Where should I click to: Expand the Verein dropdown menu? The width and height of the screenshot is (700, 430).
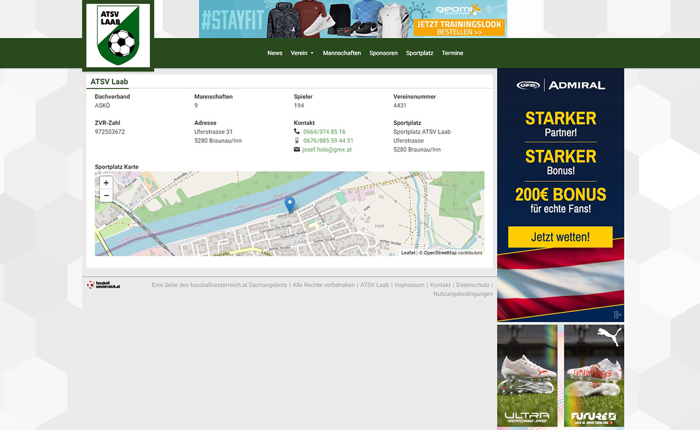point(302,53)
